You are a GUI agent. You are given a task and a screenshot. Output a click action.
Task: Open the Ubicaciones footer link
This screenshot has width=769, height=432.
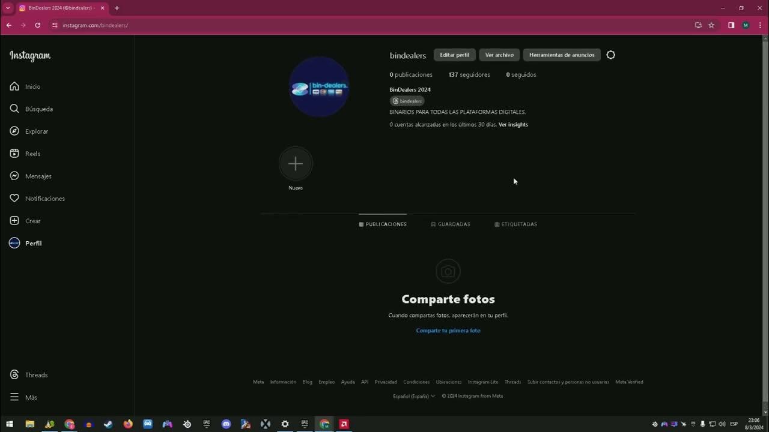tap(449, 382)
